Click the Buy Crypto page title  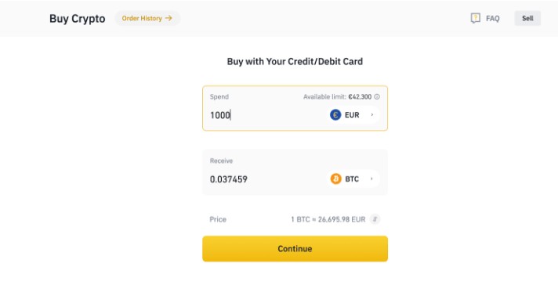pos(78,19)
